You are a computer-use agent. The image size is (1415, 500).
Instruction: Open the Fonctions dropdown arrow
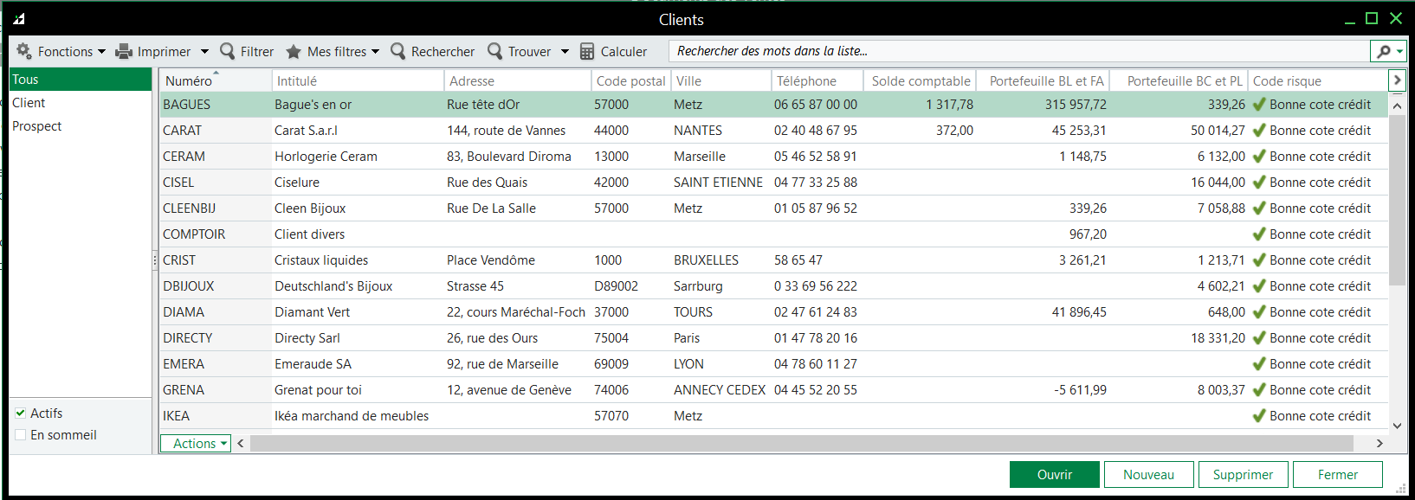coord(101,52)
